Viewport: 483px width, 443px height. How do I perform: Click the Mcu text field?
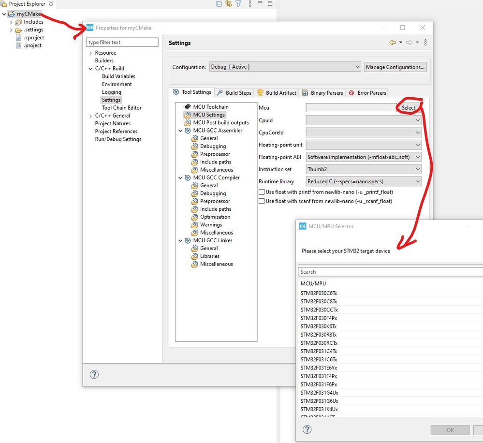tap(351, 107)
